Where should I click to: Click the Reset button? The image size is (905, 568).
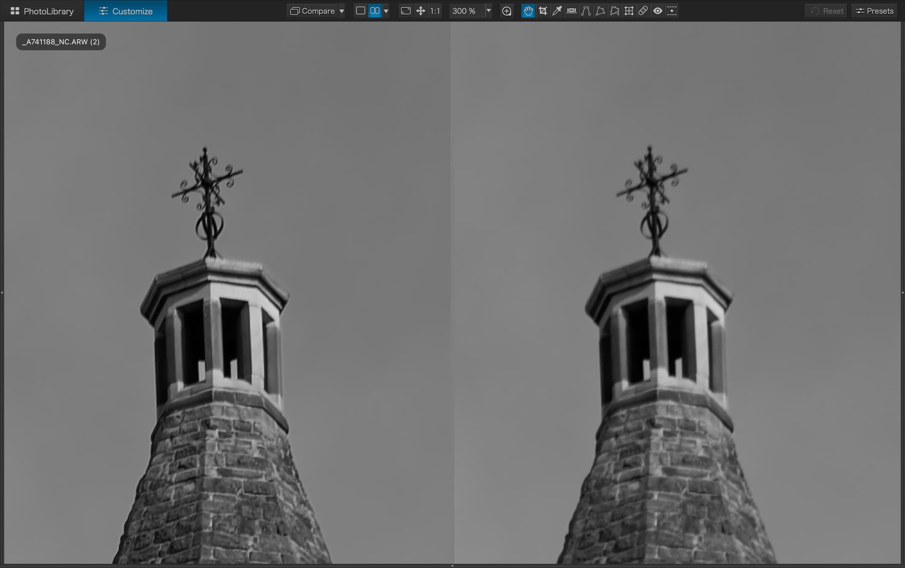[x=827, y=11]
